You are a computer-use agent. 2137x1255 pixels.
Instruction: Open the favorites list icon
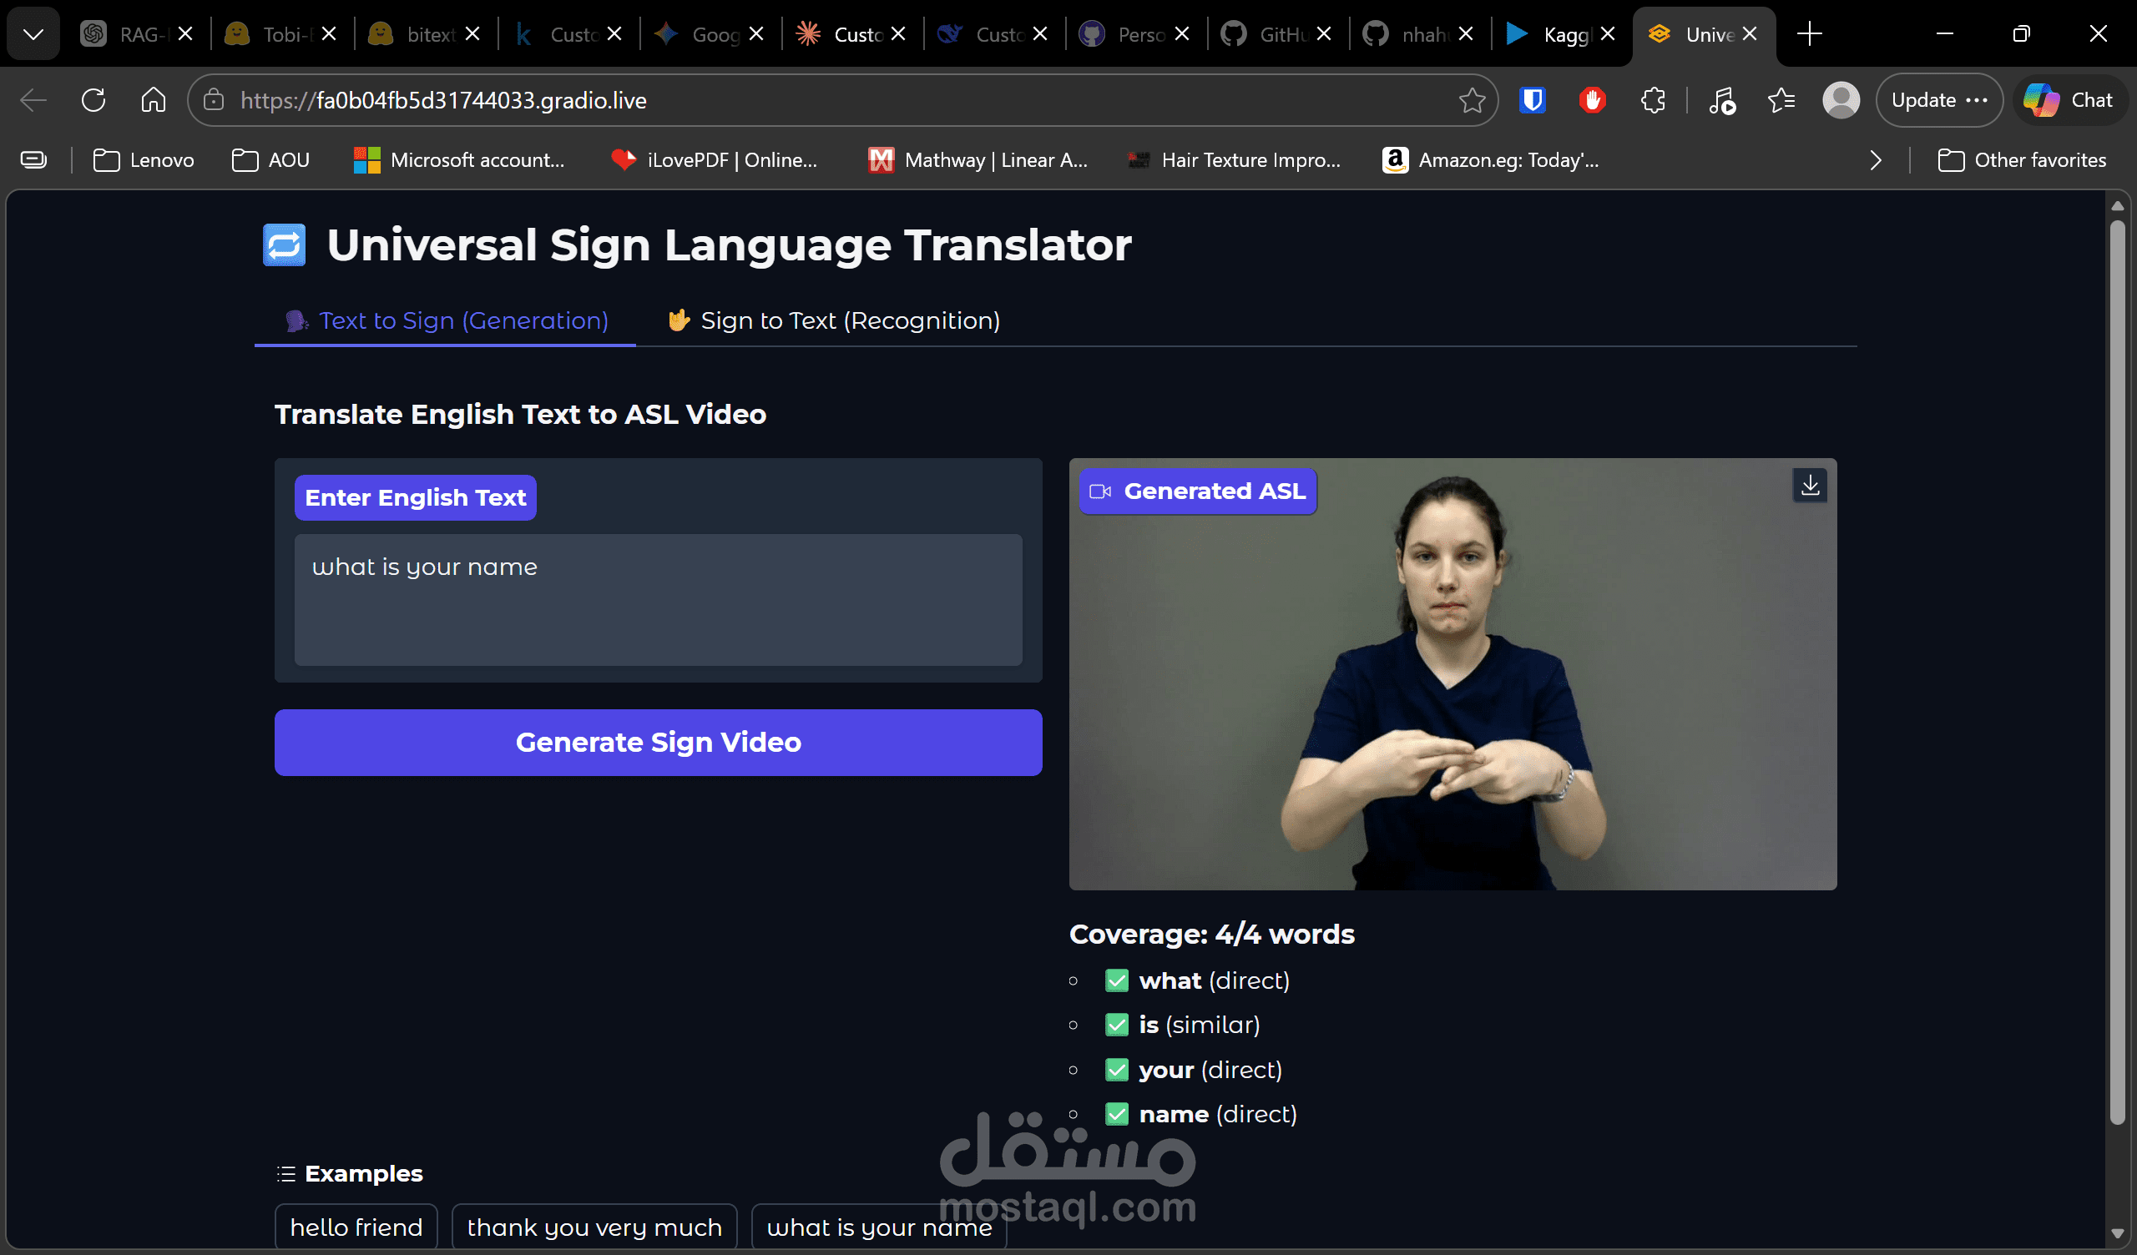[1781, 100]
